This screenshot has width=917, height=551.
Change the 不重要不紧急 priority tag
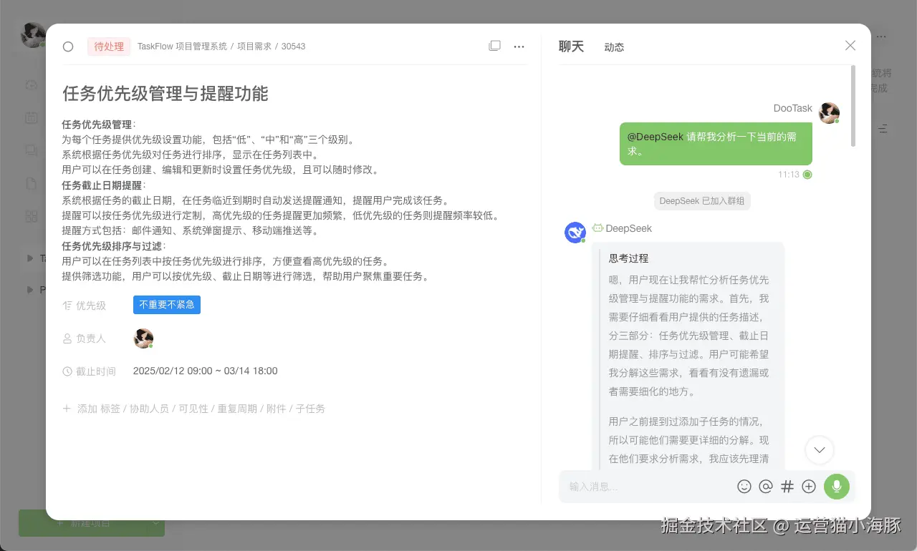coord(167,305)
